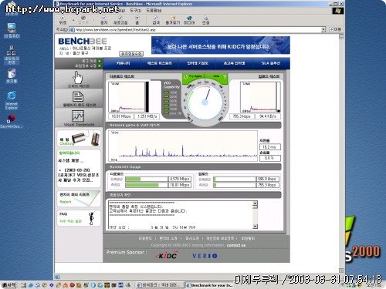Click the 회원탈퇴 footer link
386x289 pixels.
[x=248, y=238]
